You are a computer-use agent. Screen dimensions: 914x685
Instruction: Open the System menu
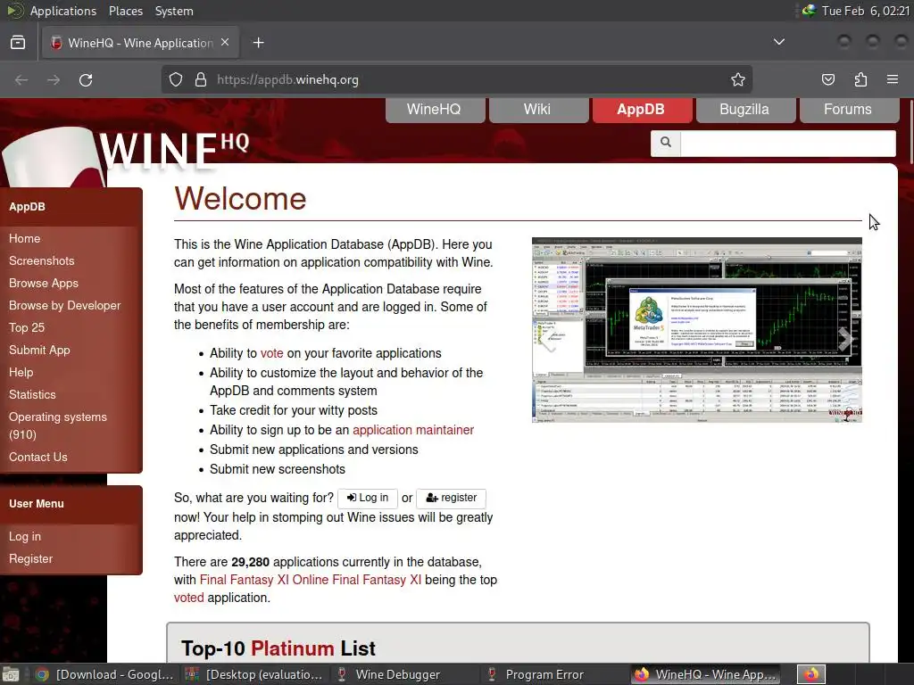[174, 11]
